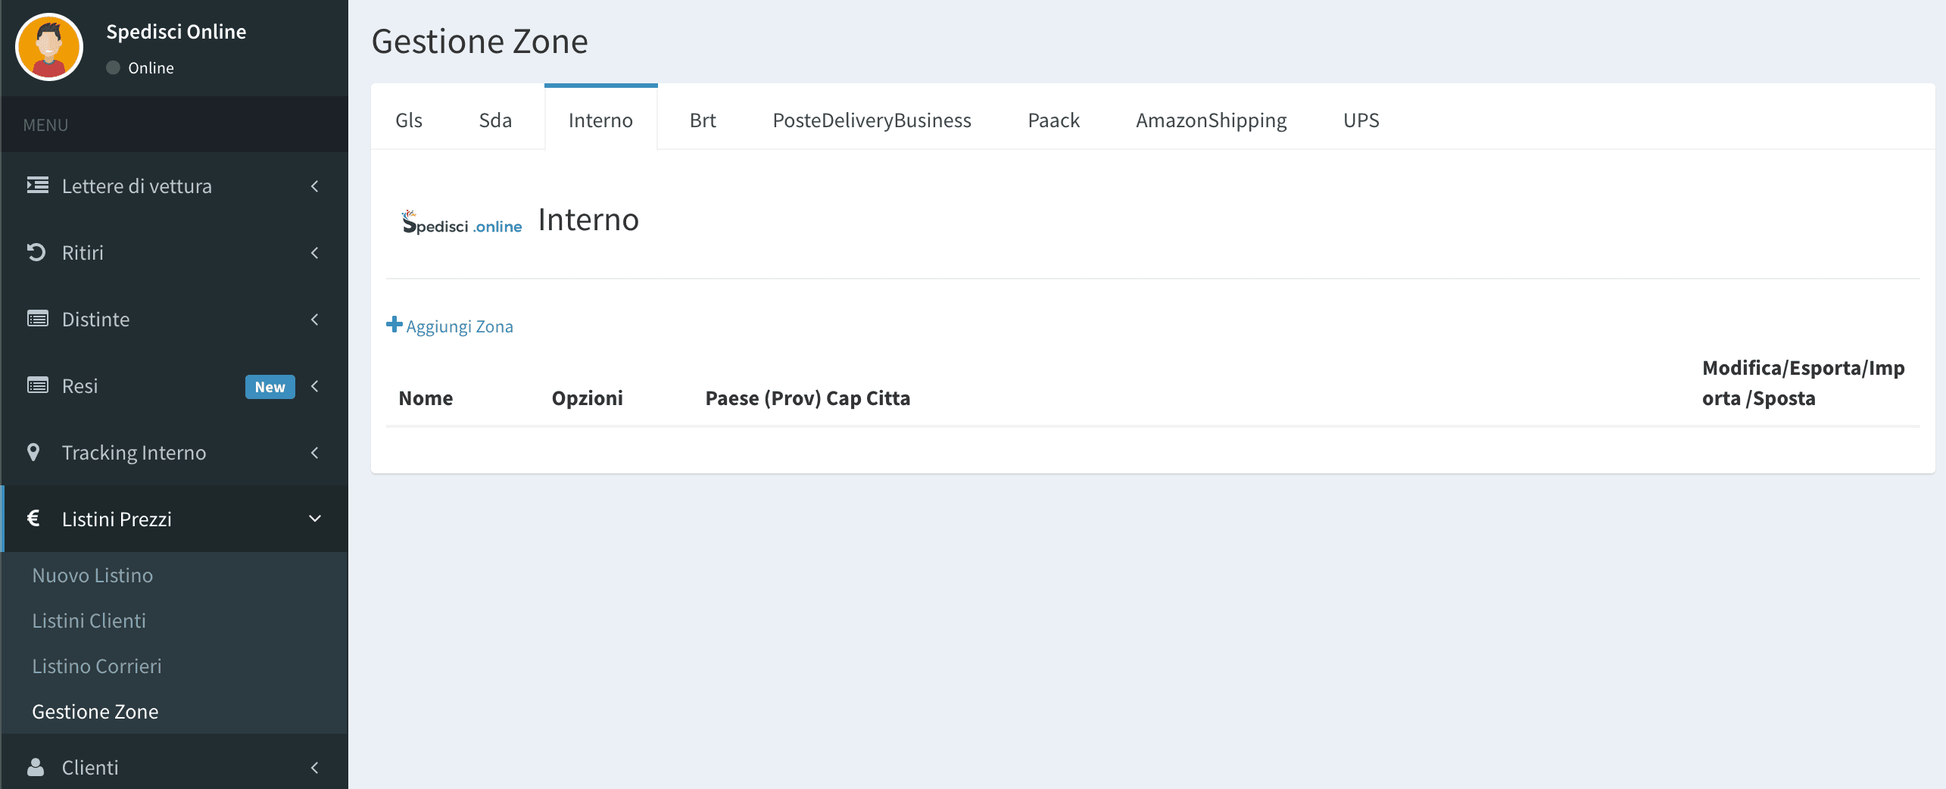1946x789 pixels.
Task: Click the Spedisci.online logo image
Action: click(x=461, y=222)
